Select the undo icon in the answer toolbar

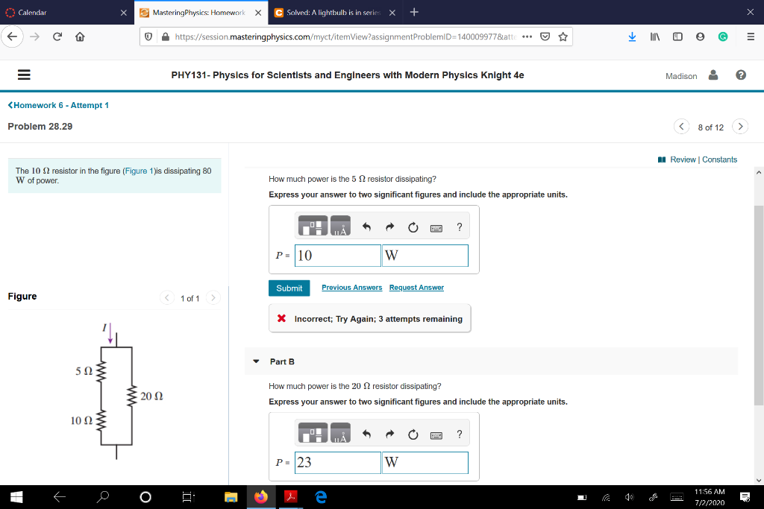pyautogui.click(x=367, y=227)
